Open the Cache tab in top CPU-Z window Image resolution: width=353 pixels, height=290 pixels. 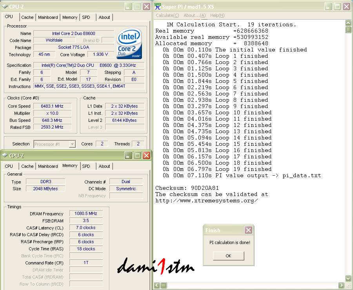click(x=27, y=17)
